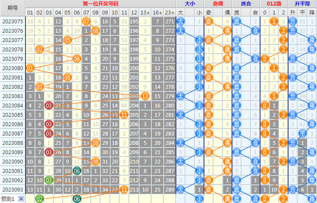Toggle the 质 prediction ball in the 预测1 row
The height and width of the screenshot is (203, 317).
pyautogui.click(x=236, y=199)
